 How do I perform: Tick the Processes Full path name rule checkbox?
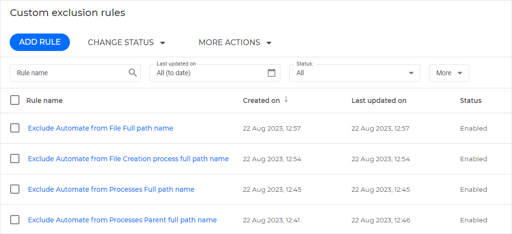(15, 189)
